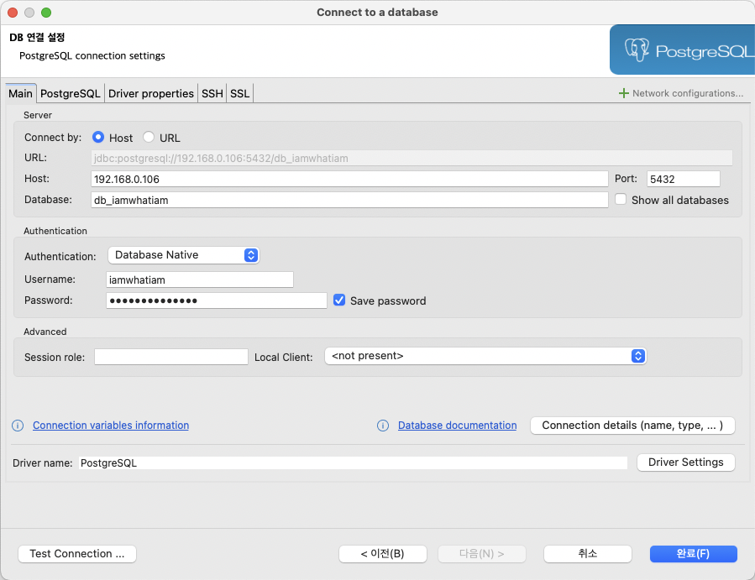
Task: Click Network configurations link text
Action: point(688,93)
